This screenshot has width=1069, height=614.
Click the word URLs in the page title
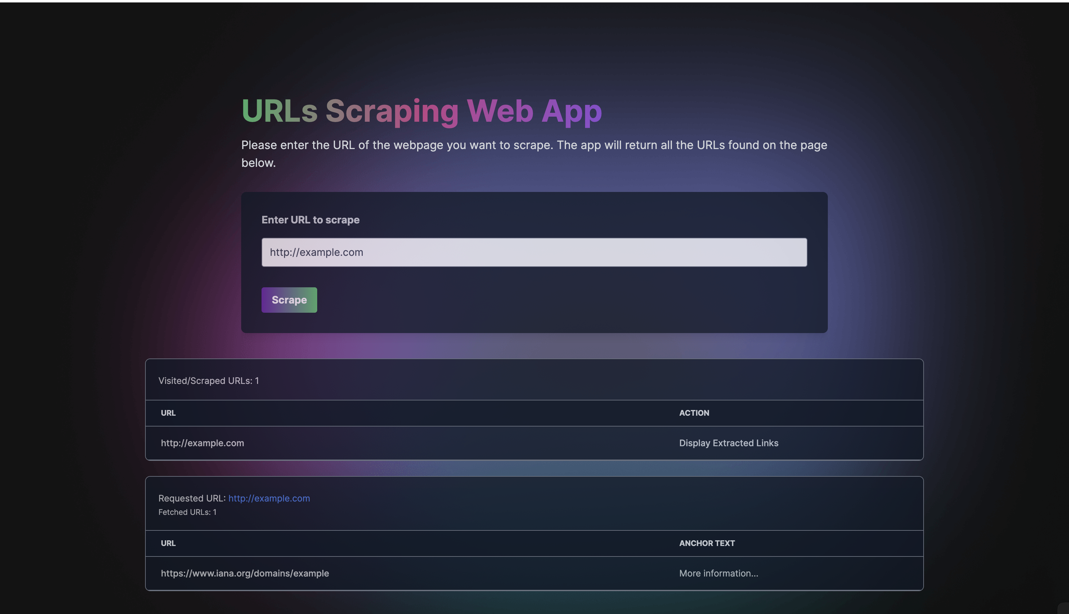point(279,111)
